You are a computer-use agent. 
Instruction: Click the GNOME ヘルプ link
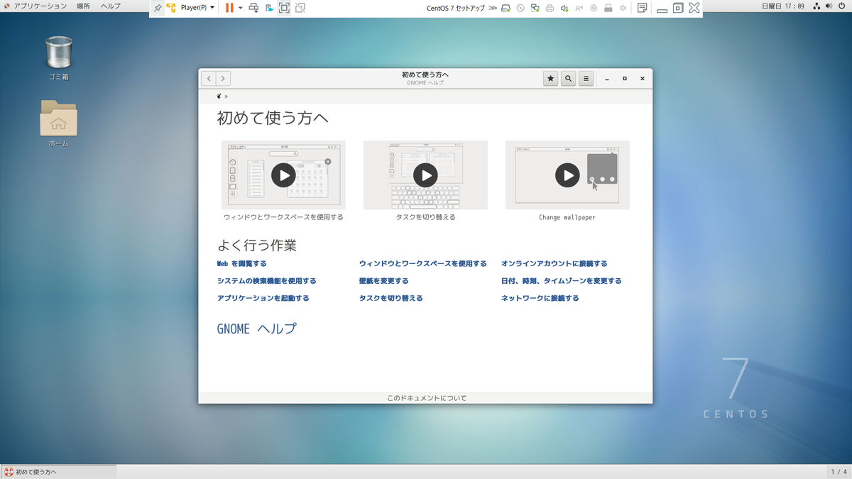257,329
